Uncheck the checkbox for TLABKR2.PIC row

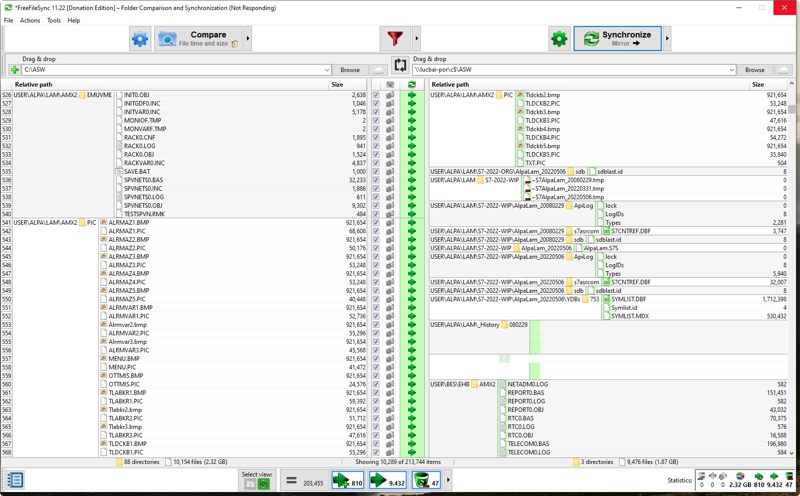[x=376, y=418]
